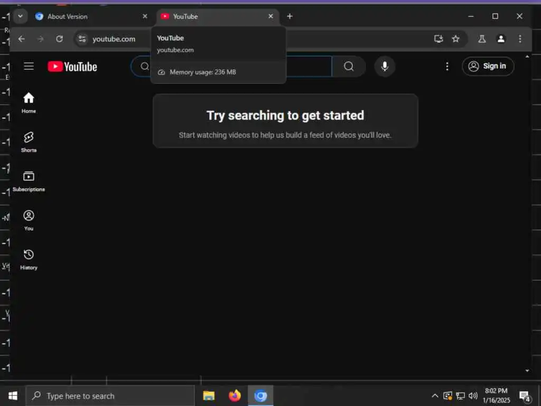Select the YouTube tab

pos(217,16)
